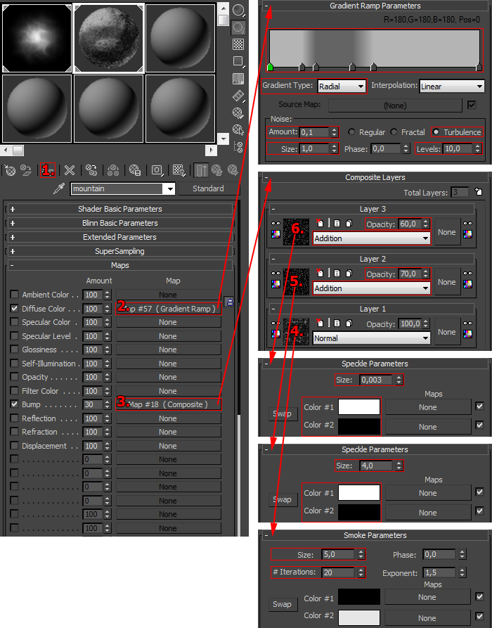492x628 pixels.
Task: Click the Reset Map/Material X icon
Action: (70, 170)
